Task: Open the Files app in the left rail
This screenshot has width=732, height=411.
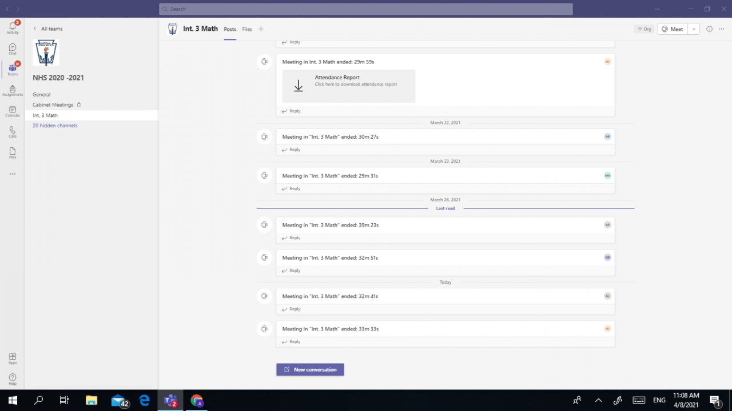Action: (x=12, y=153)
